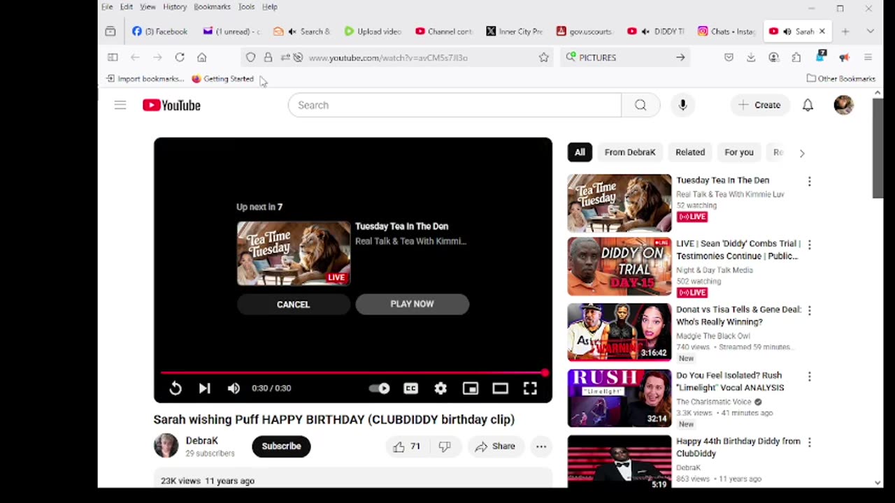Open the Firefox View menu
The image size is (895, 503).
tap(148, 7)
